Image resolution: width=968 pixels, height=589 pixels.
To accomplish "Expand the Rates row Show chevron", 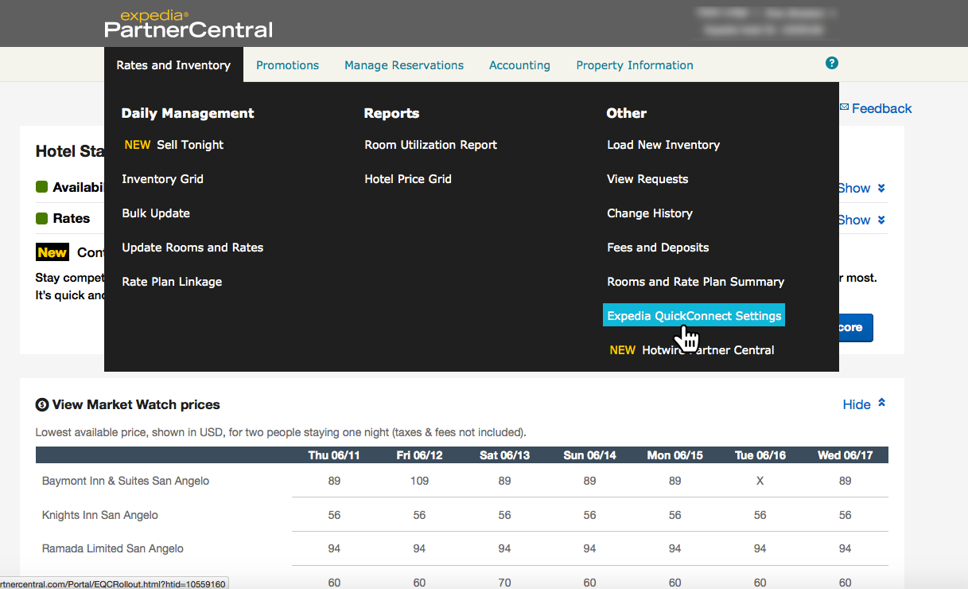I will click(881, 220).
